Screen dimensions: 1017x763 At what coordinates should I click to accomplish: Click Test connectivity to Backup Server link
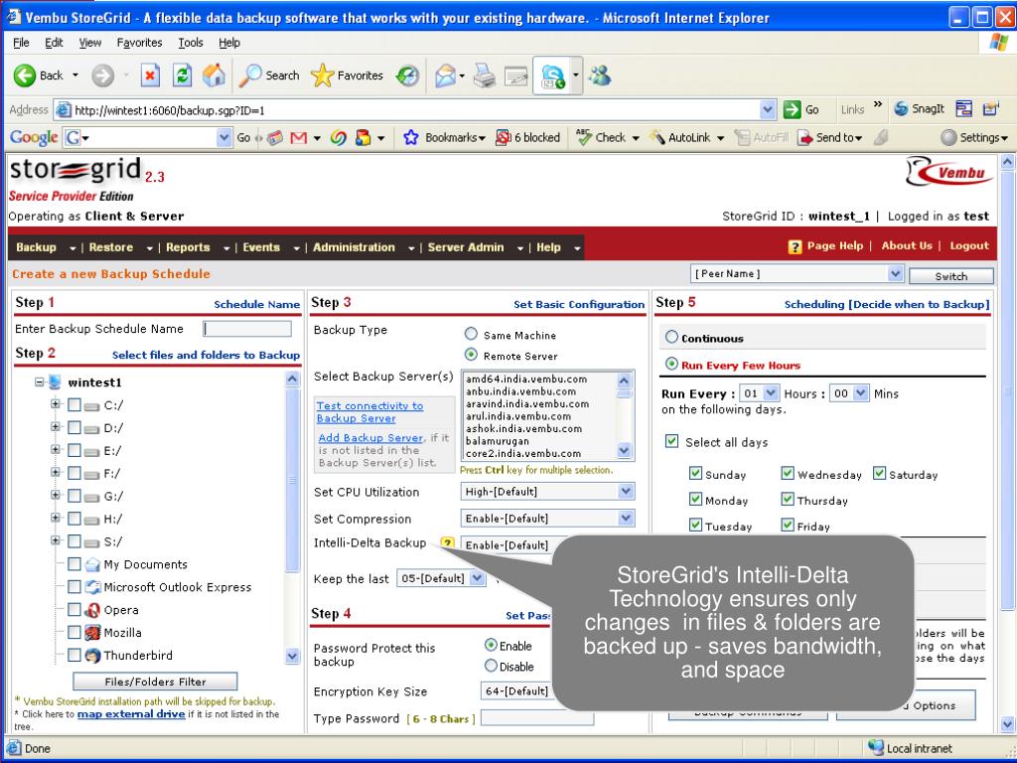(x=369, y=412)
